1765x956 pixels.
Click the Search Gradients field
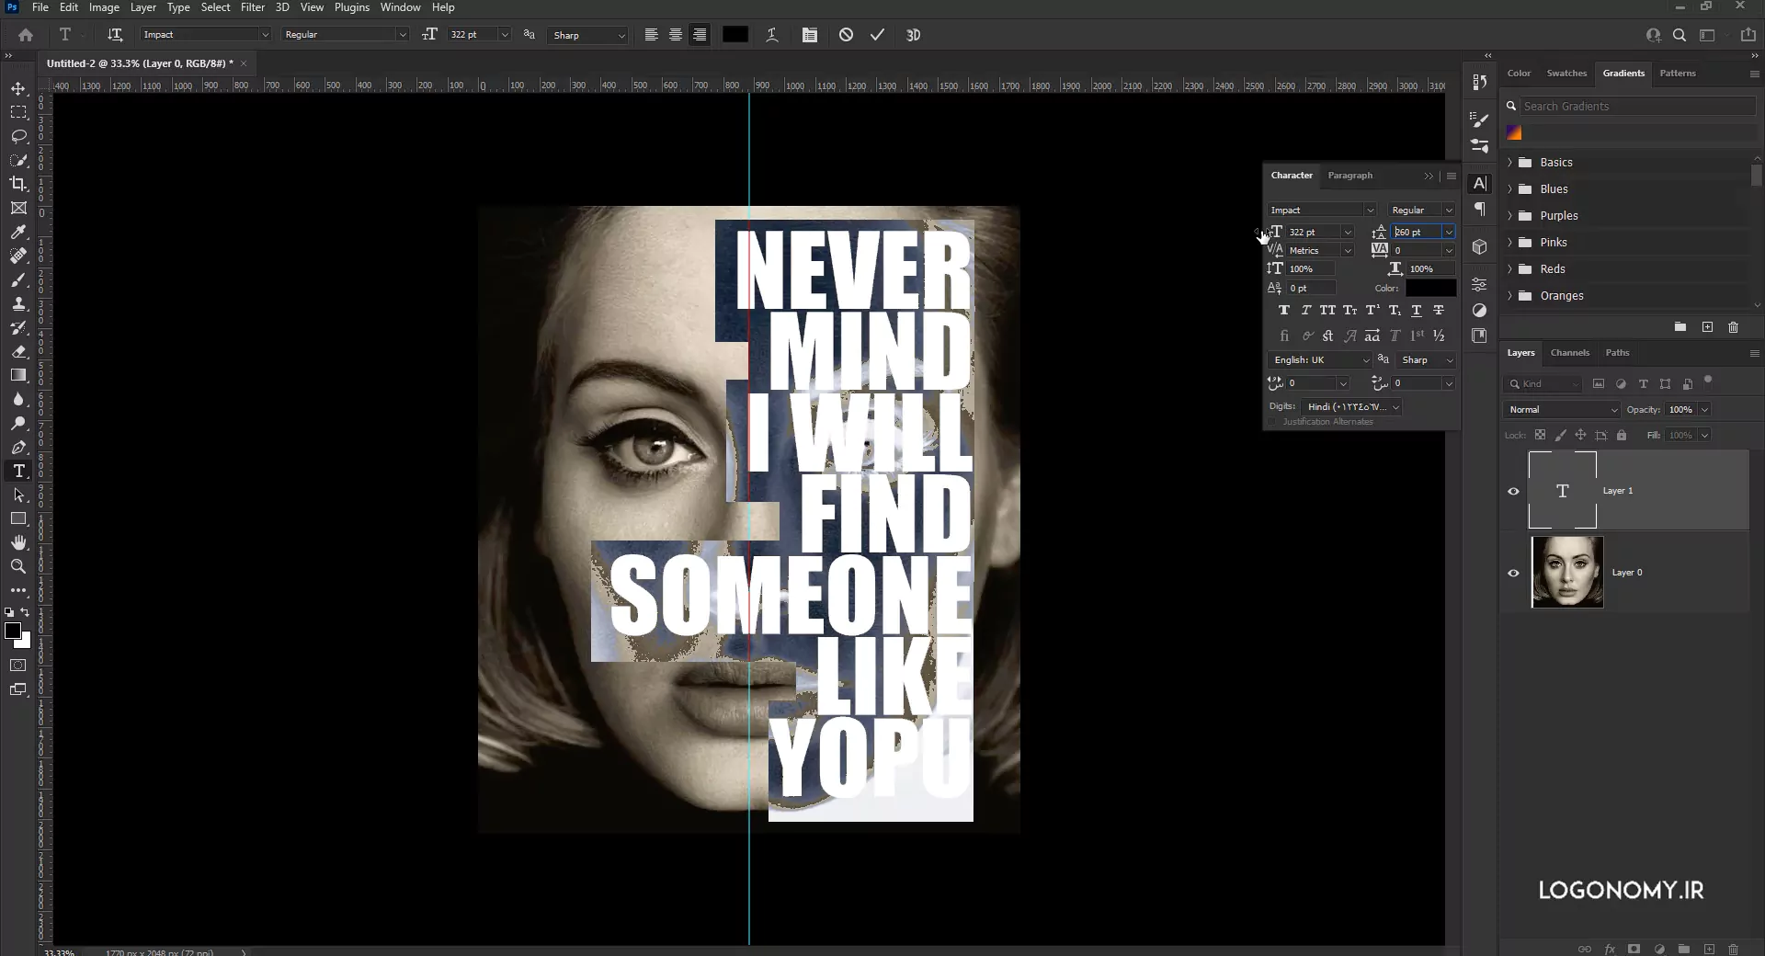click(1636, 107)
